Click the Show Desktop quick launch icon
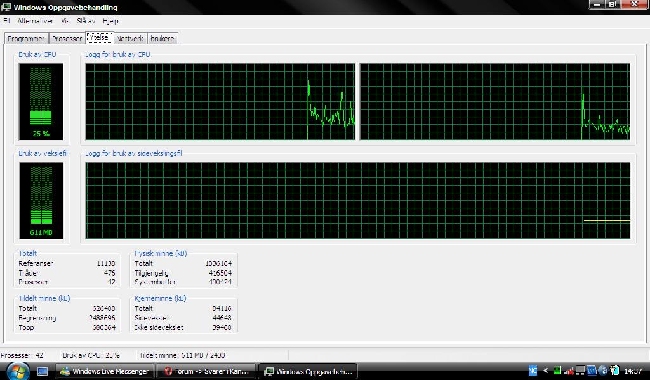 [x=43, y=371]
